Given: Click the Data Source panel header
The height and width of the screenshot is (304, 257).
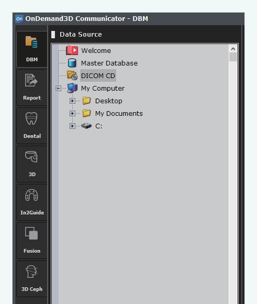Looking at the screenshot, I should 81,35.
